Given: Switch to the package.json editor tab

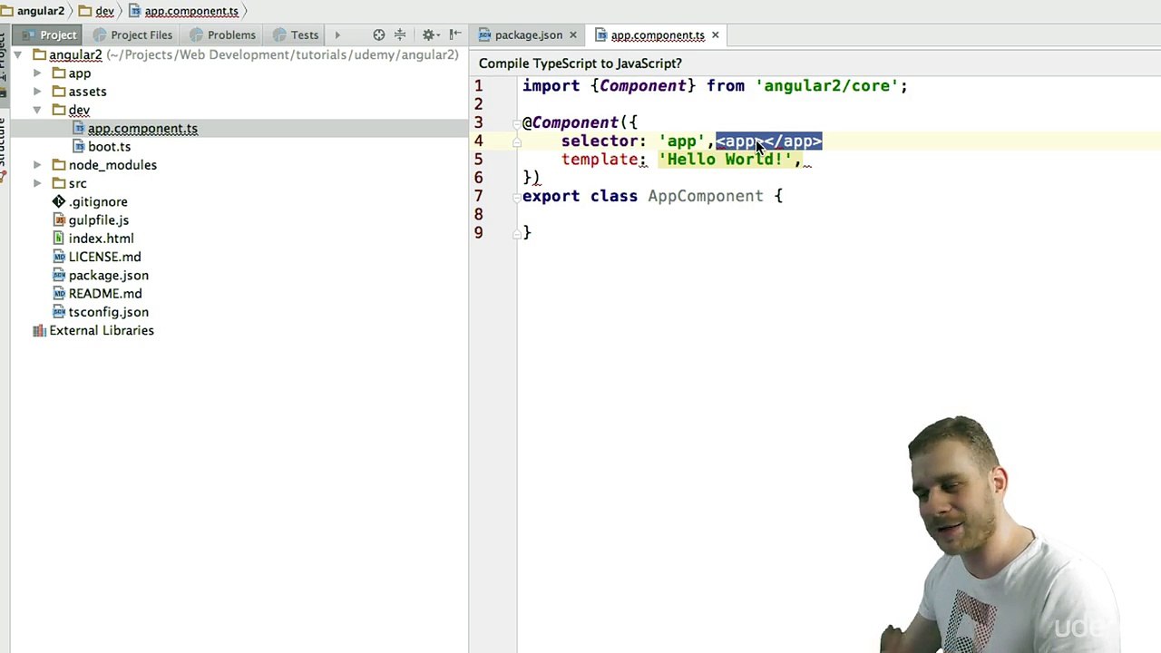Looking at the screenshot, I should pyautogui.click(x=529, y=34).
